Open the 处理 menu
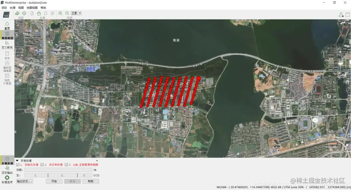 click(13, 7)
